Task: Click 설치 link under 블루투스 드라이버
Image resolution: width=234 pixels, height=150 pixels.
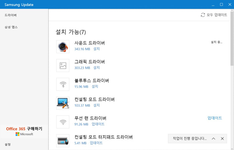Action: pyautogui.click(x=95, y=87)
